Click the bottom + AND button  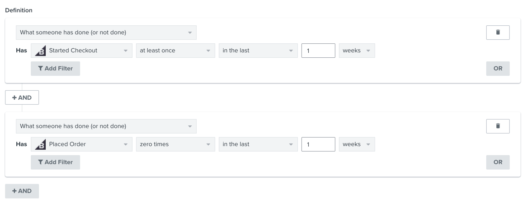(x=22, y=191)
